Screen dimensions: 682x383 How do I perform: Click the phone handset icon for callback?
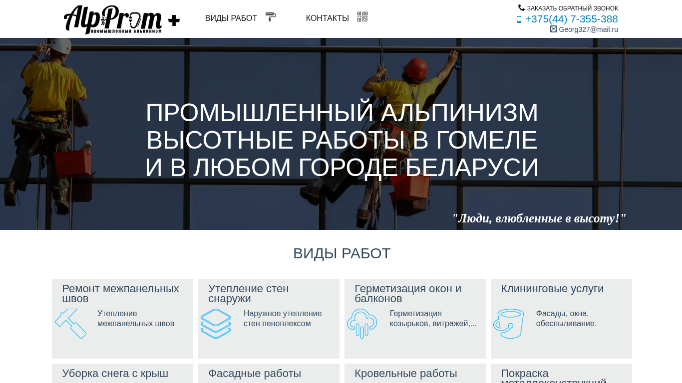click(522, 8)
